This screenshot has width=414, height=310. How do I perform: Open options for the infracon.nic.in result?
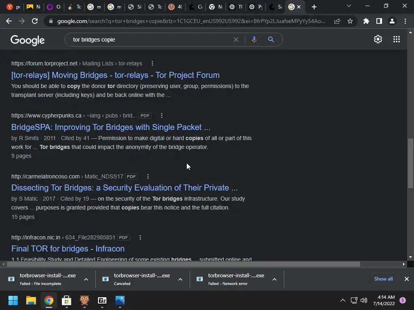140,237
